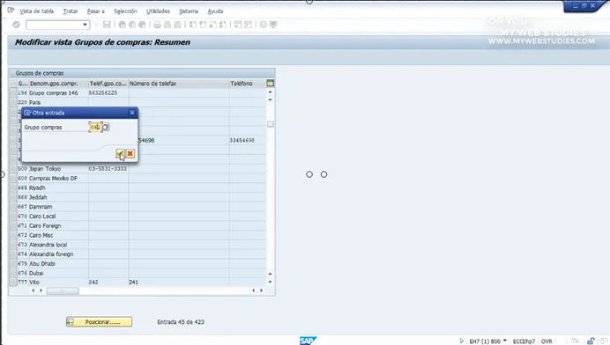Click the connection details icon beside the status bar lock
The image size is (610, 345).
(576, 341)
